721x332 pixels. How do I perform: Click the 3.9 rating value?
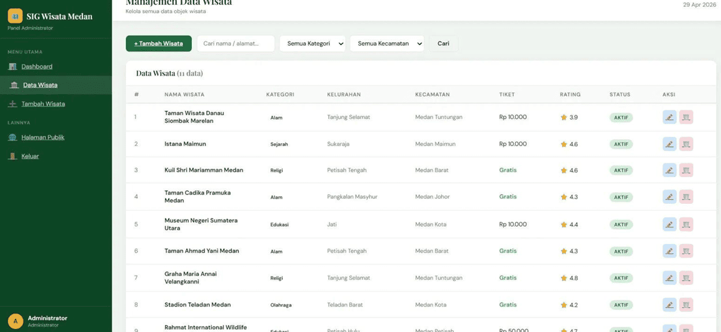coord(573,117)
